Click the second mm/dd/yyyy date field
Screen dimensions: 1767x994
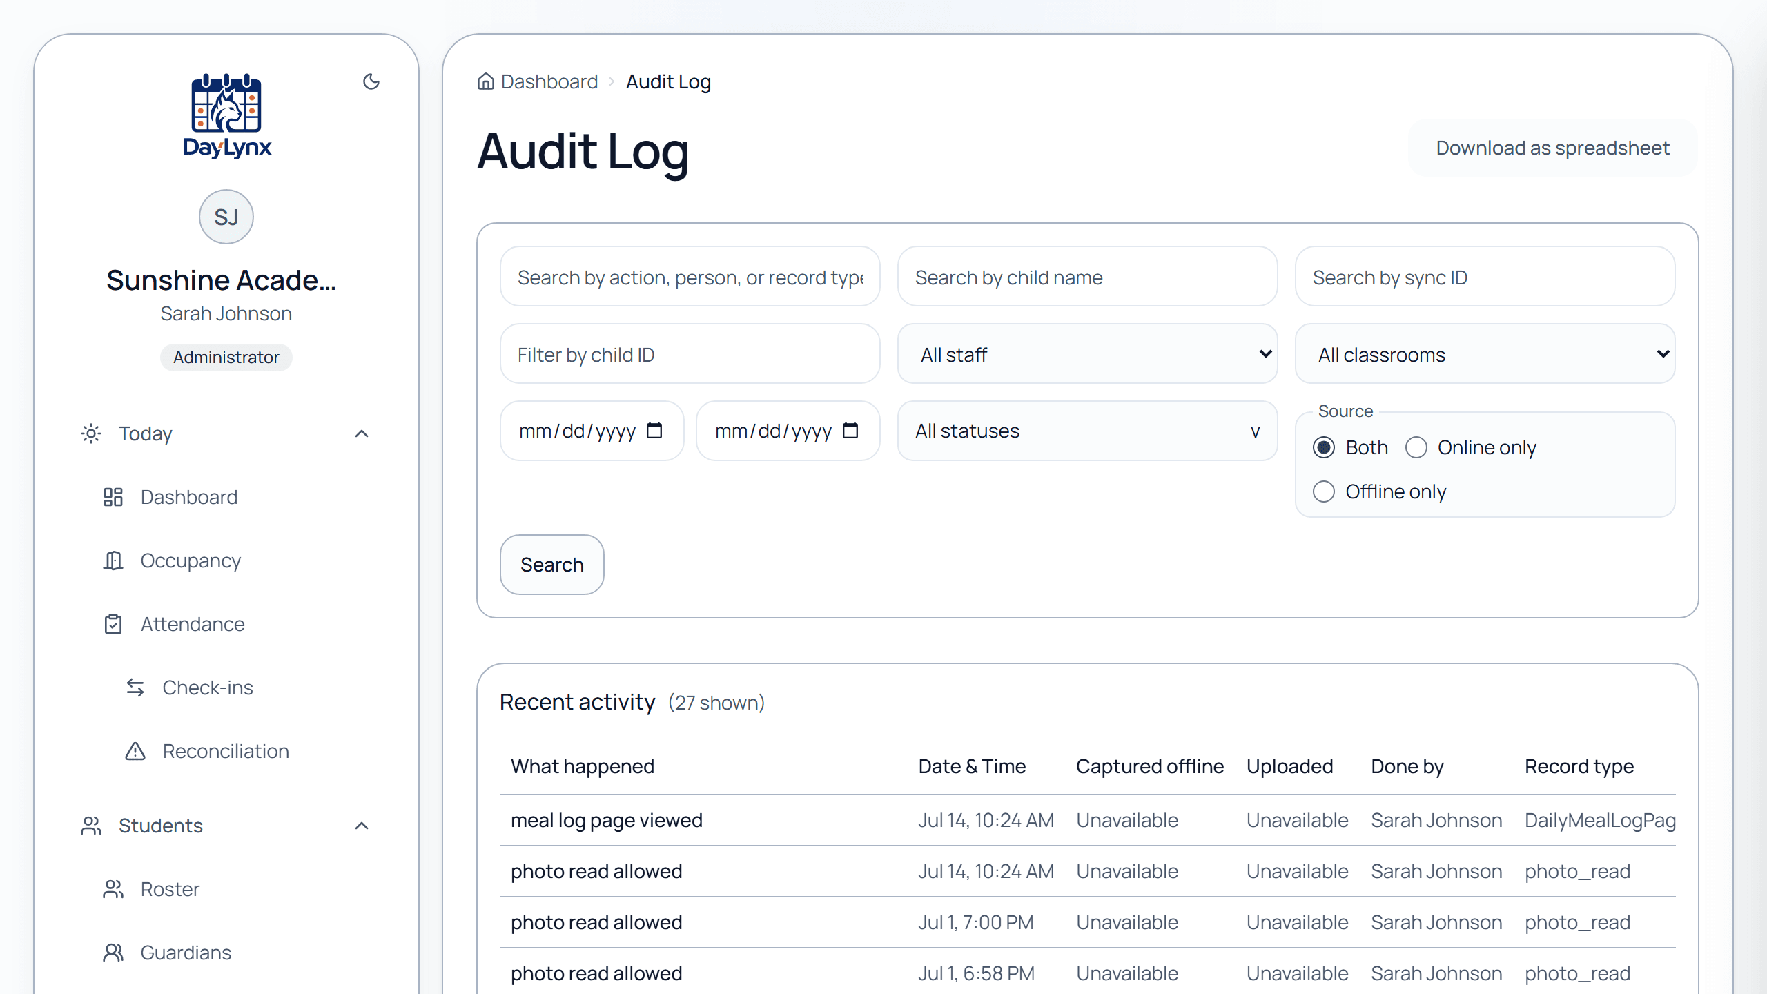(x=788, y=431)
